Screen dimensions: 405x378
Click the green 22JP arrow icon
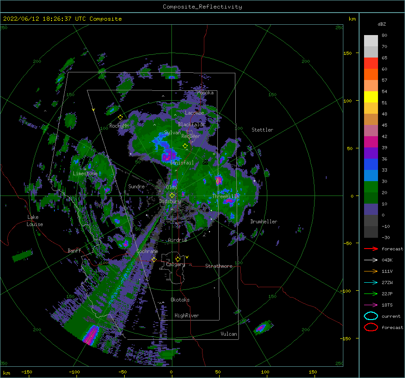click(371, 294)
